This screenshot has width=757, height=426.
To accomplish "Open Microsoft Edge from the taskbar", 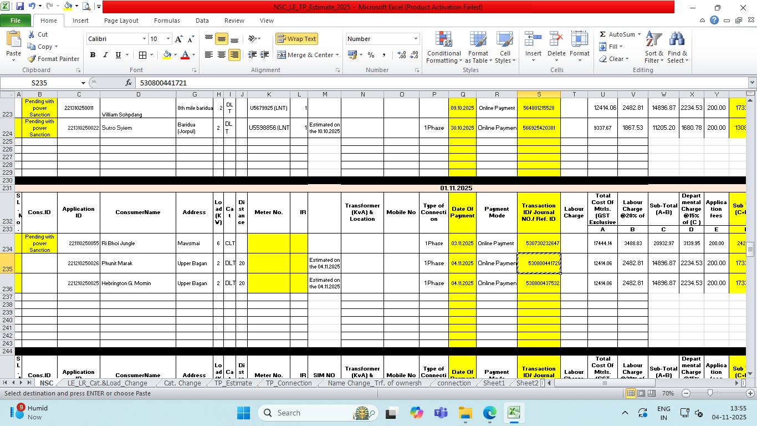I will (489, 413).
